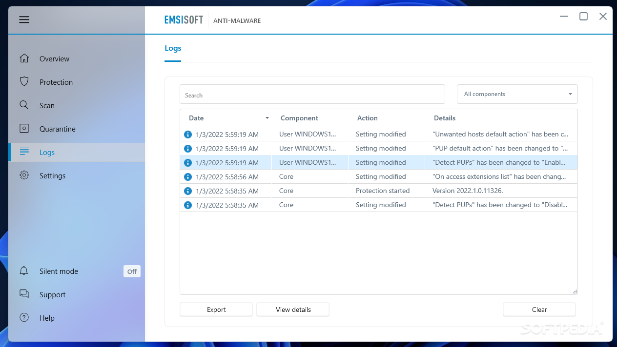Close the Emsisoft window

pos(603,17)
